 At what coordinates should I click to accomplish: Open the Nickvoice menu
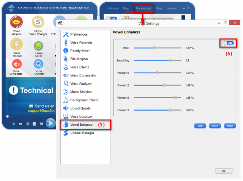(x=113, y=8)
